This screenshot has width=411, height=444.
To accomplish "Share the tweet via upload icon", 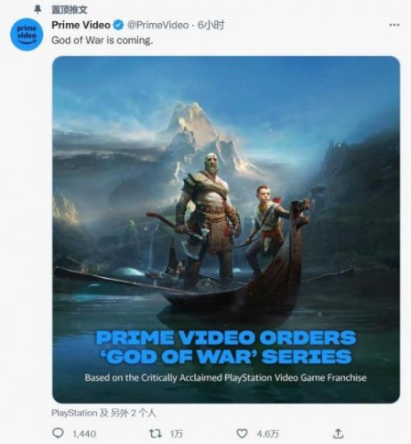I will coord(338,433).
